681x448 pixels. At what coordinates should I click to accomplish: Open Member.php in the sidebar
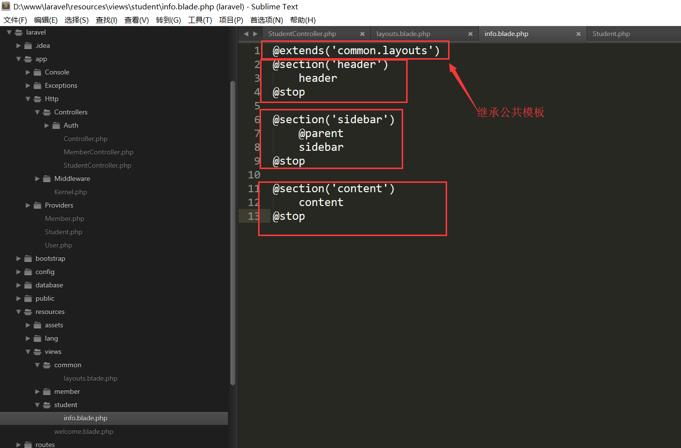(x=64, y=219)
